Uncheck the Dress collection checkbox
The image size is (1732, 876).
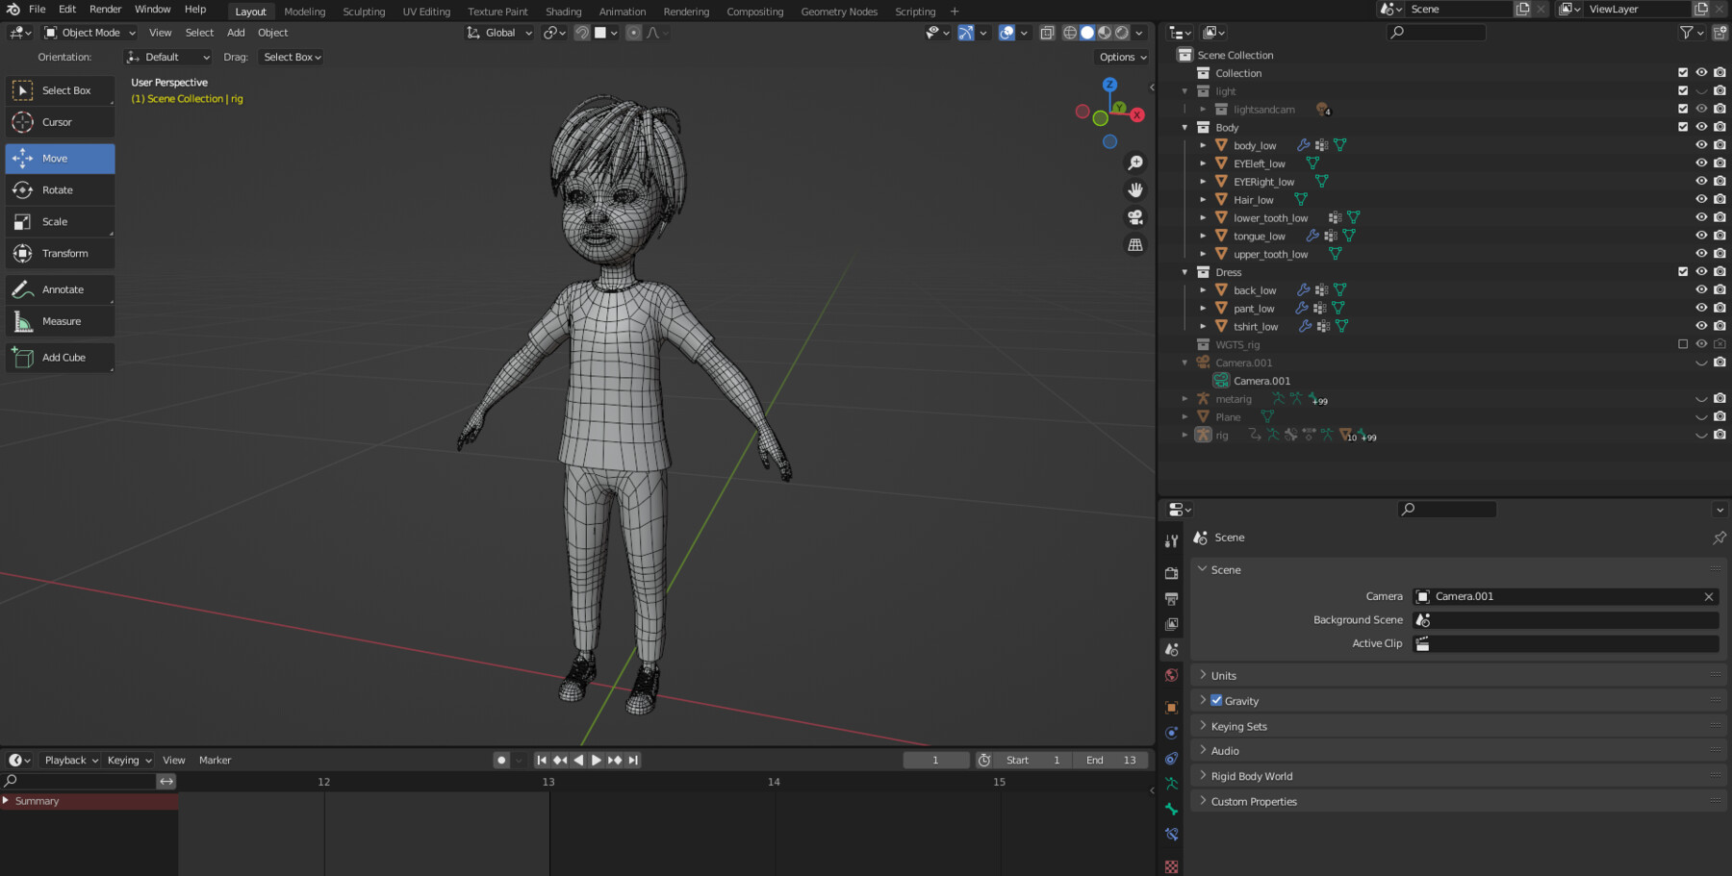point(1682,271)
